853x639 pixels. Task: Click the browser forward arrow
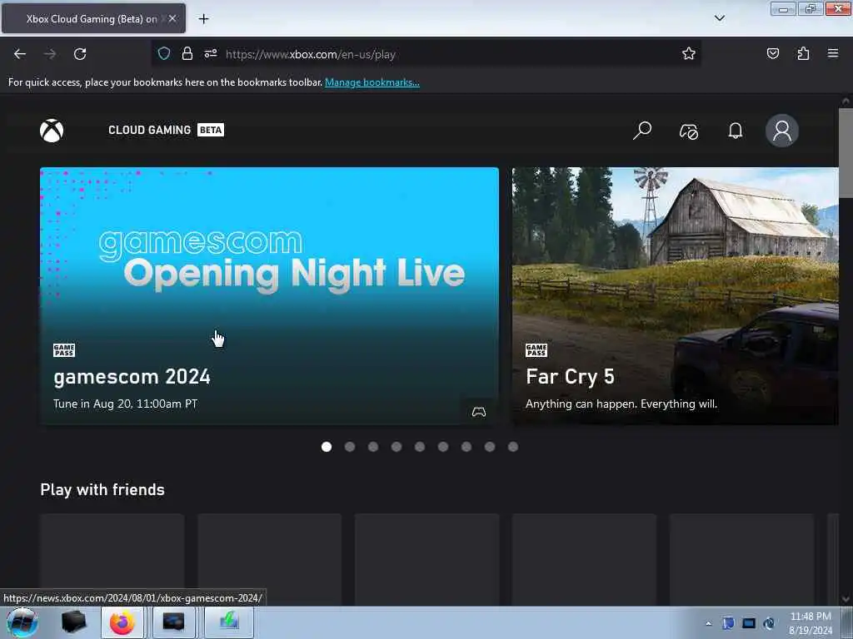tap(50, 54)
